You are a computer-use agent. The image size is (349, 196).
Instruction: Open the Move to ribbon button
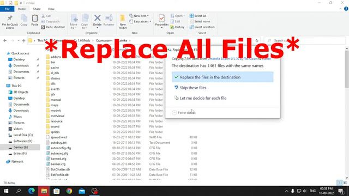(x=74, y=22)
